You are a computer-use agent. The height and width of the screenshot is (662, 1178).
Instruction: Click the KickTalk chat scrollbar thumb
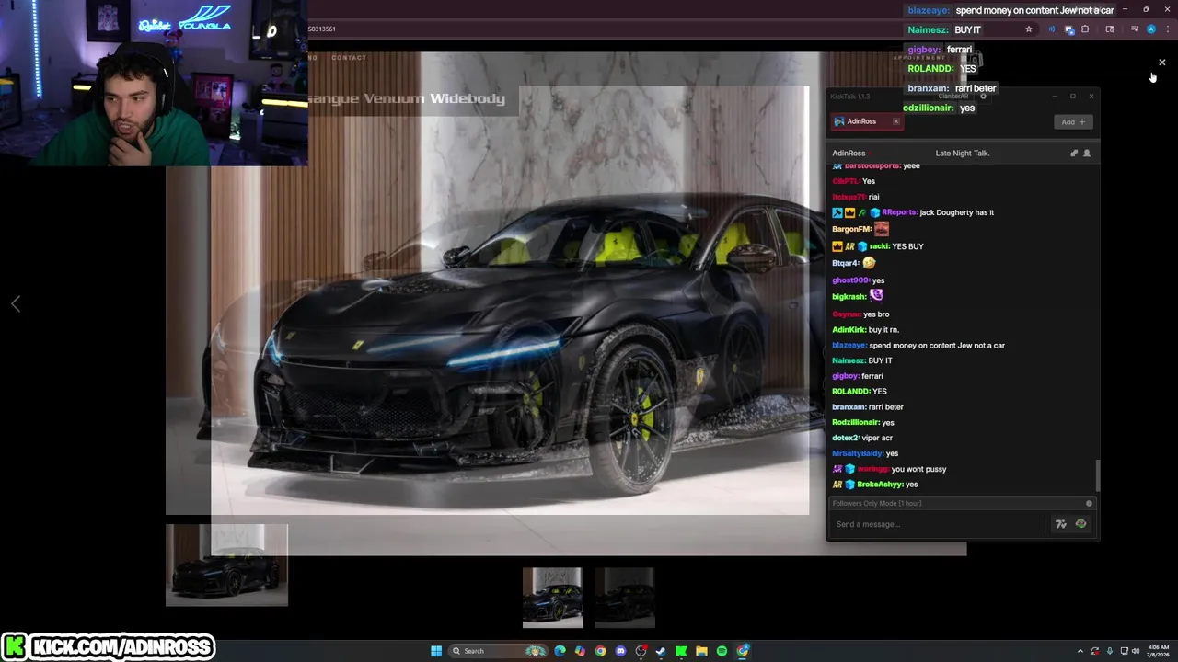point(1096,475)
